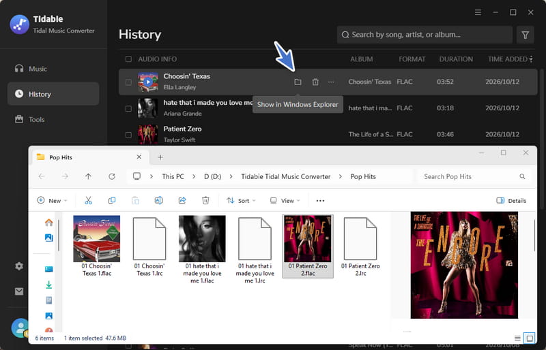Close the Pop Hits tab
Image resolution: width=546 pixels, height=350 pixels.
[139, 157]
